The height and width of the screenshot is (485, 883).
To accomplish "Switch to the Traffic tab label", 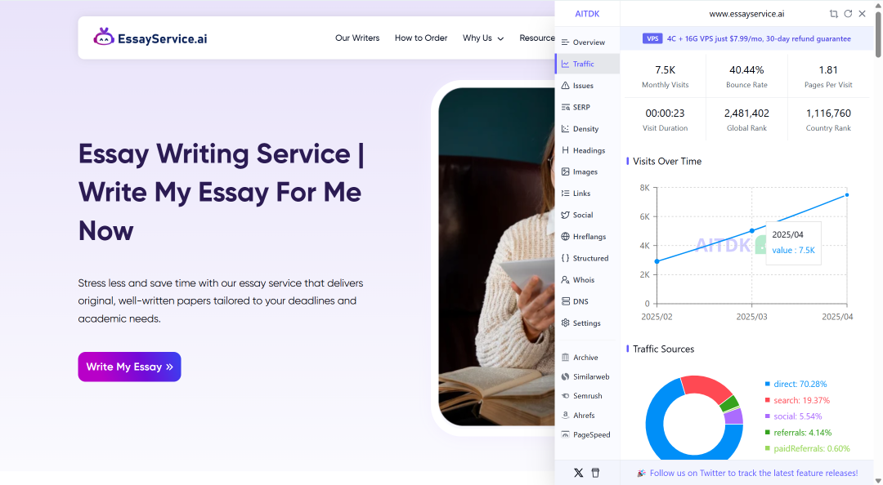I will pyautogui.click(x=584, y=65).
